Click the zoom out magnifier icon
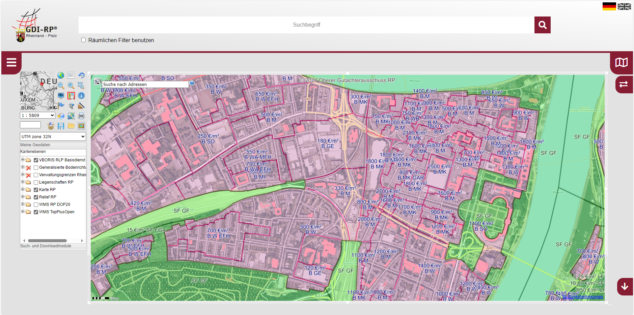 tap(61, 86)
